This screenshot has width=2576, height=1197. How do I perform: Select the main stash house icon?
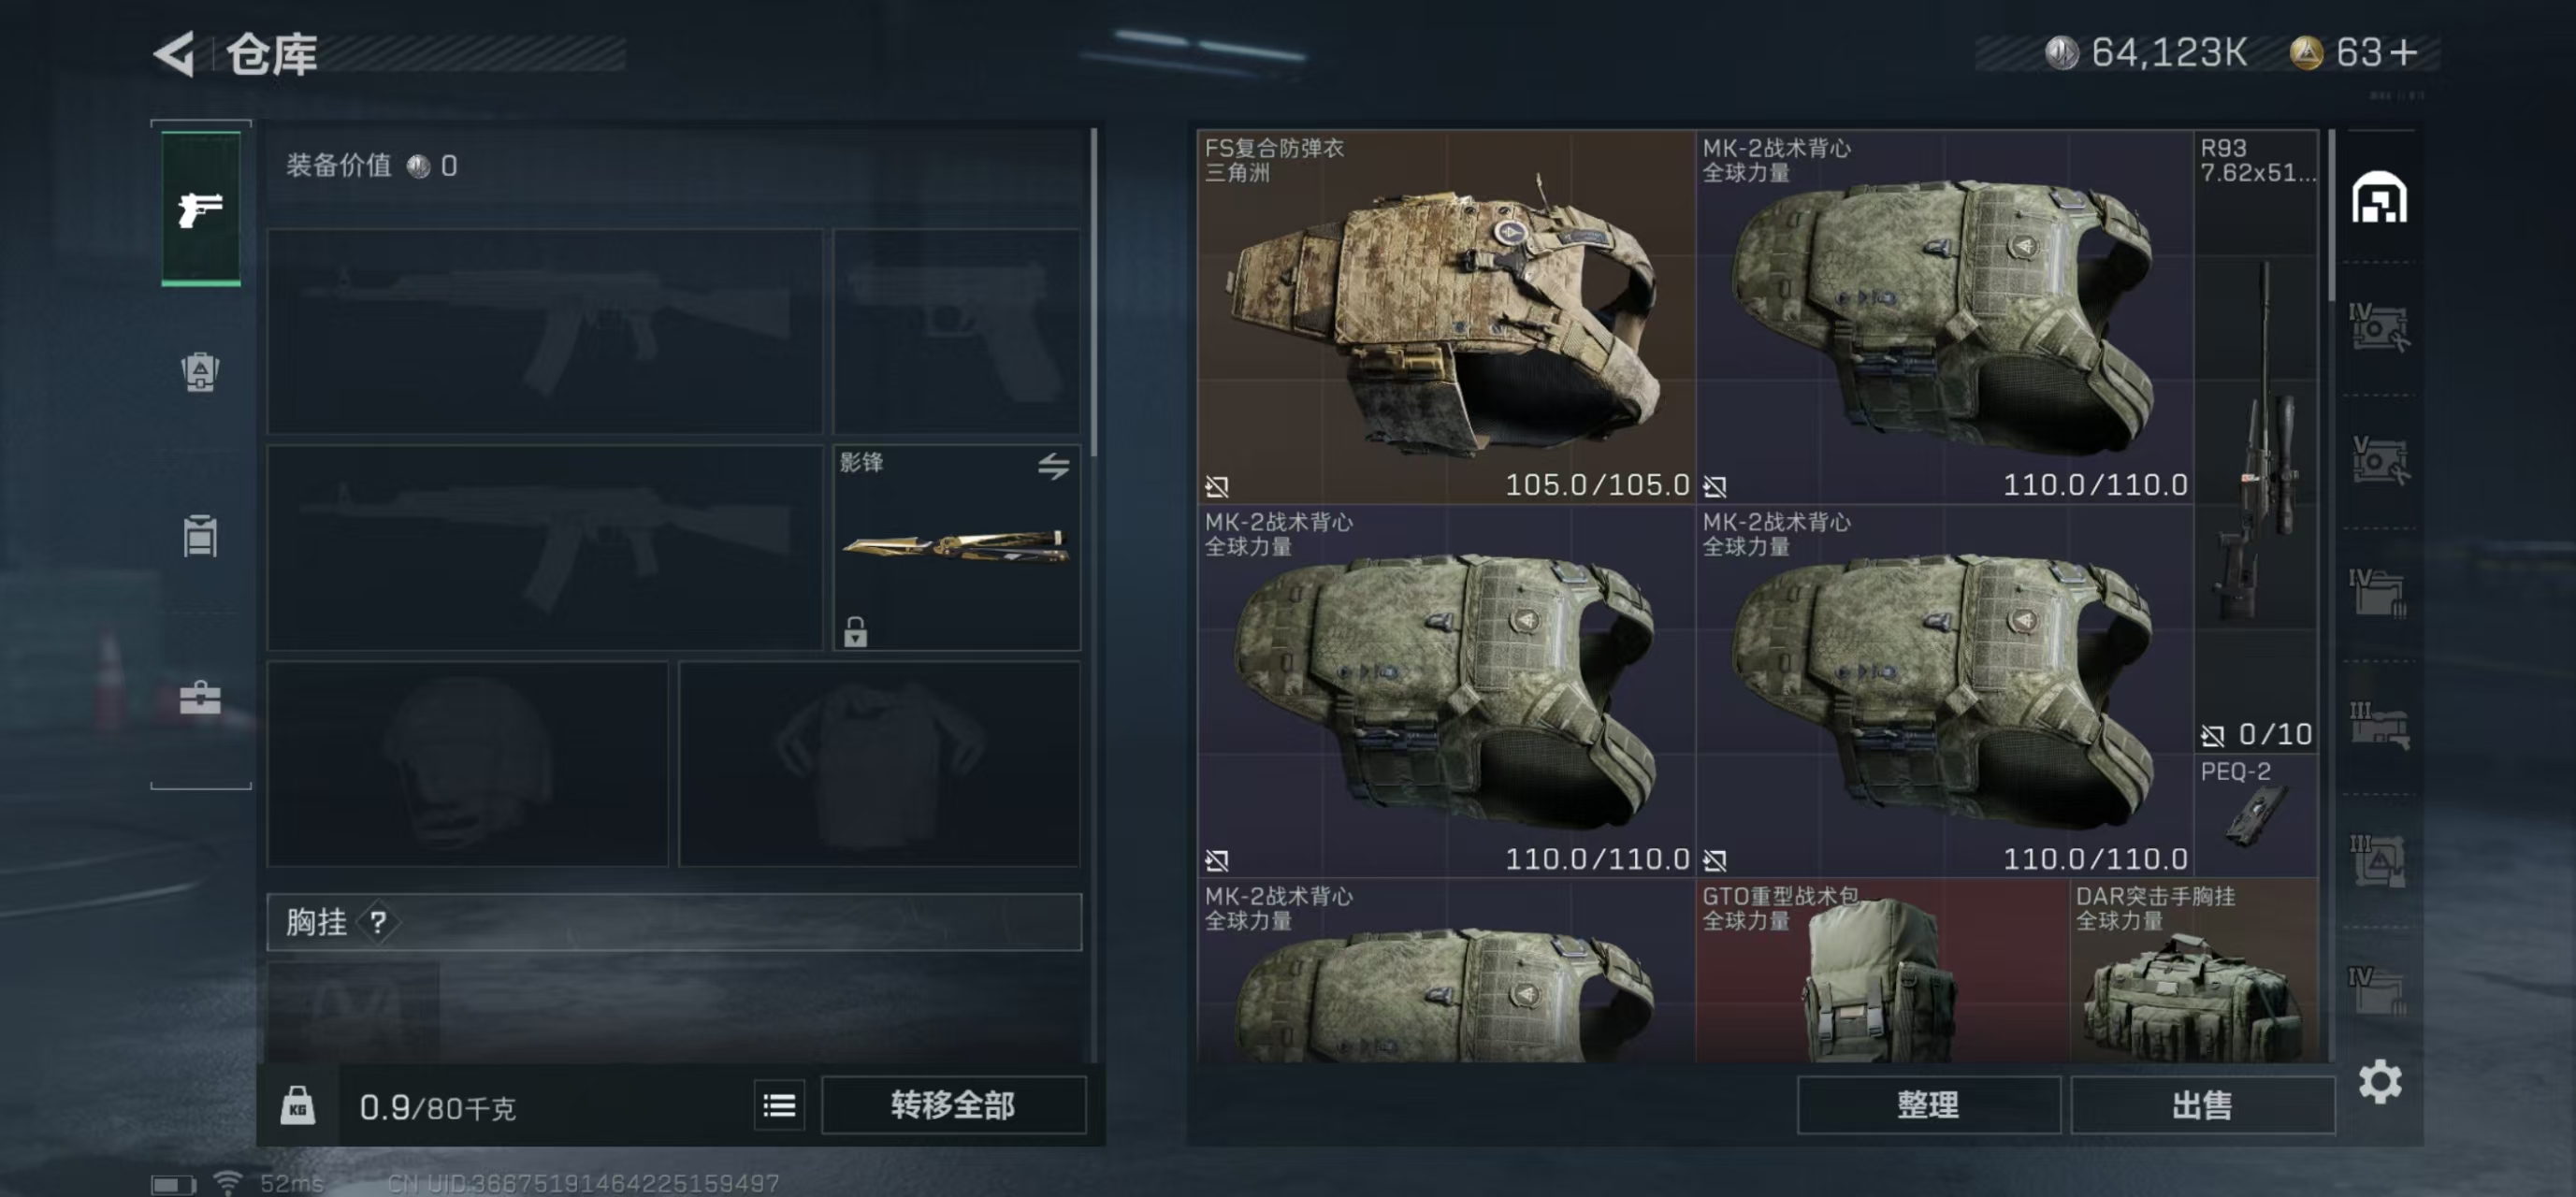click(2379, 197)
